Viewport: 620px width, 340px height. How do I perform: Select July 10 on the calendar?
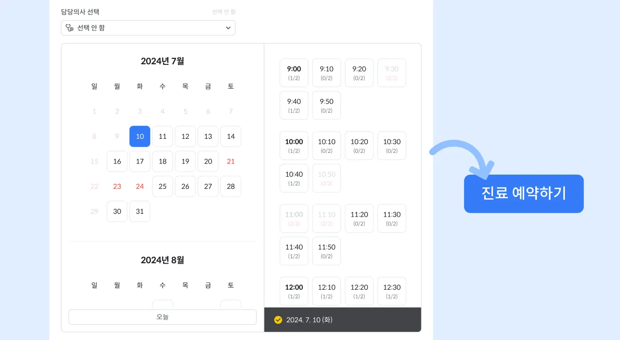(x=140, y=136)
